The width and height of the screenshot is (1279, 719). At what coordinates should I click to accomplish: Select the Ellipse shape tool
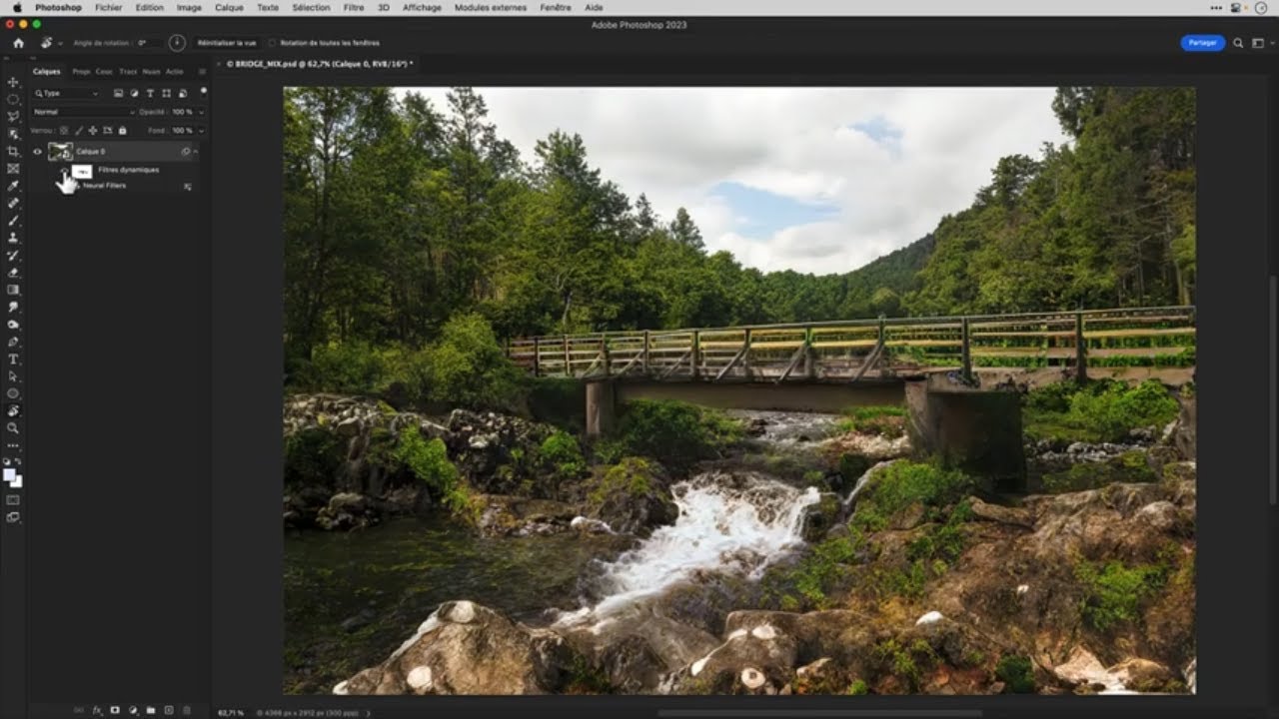[13, 393]
